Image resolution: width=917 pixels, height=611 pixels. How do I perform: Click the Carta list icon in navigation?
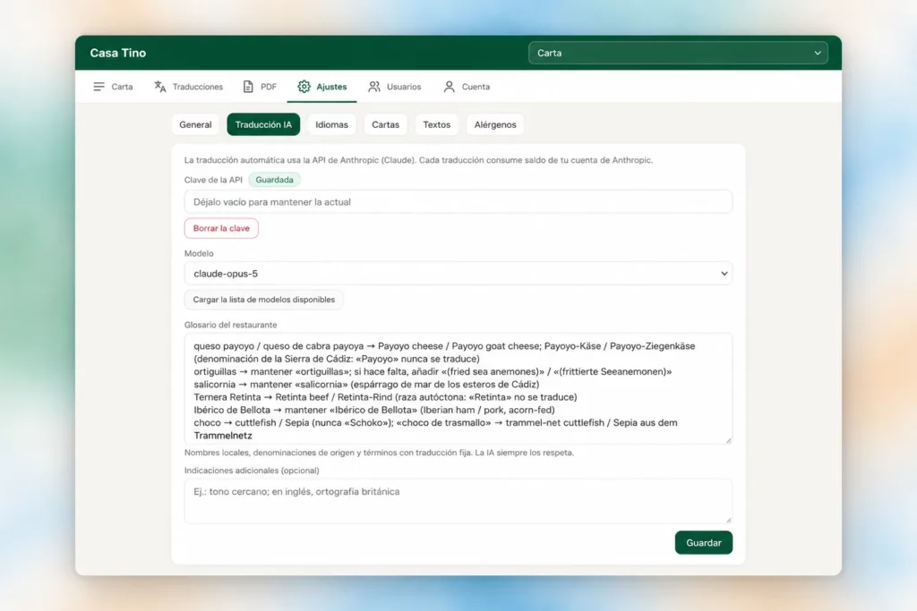point(99,87)
